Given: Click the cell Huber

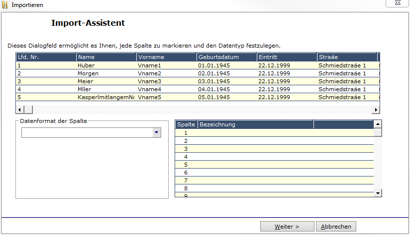Looking at the screenshot, I should tap(106, 65).
